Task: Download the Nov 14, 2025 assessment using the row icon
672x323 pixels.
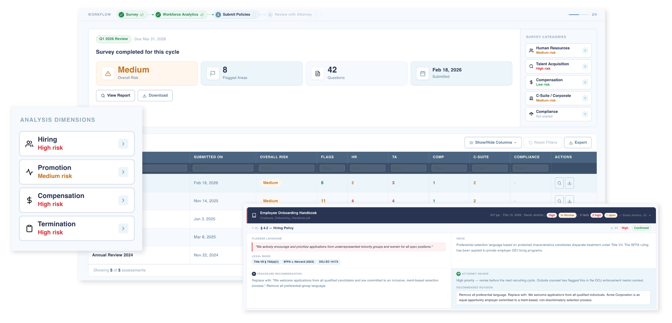Action: coord(570,200)
